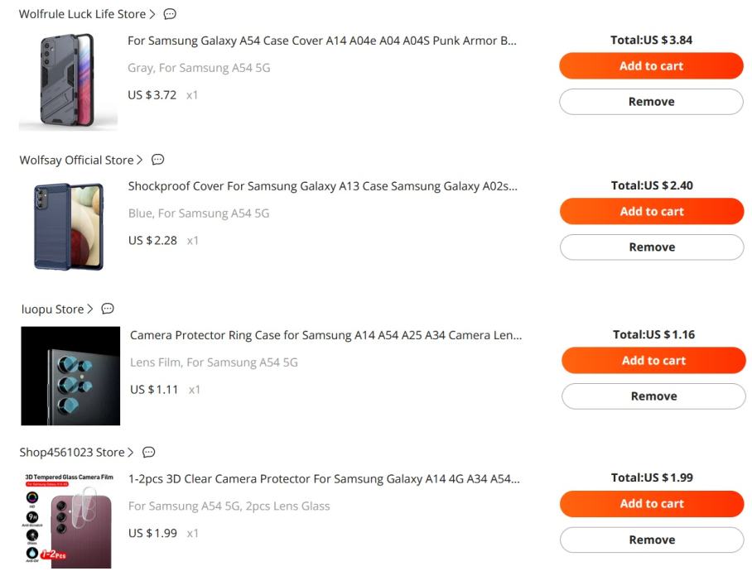Add Camera Protector Ring Case to cart

click(653, 361)
